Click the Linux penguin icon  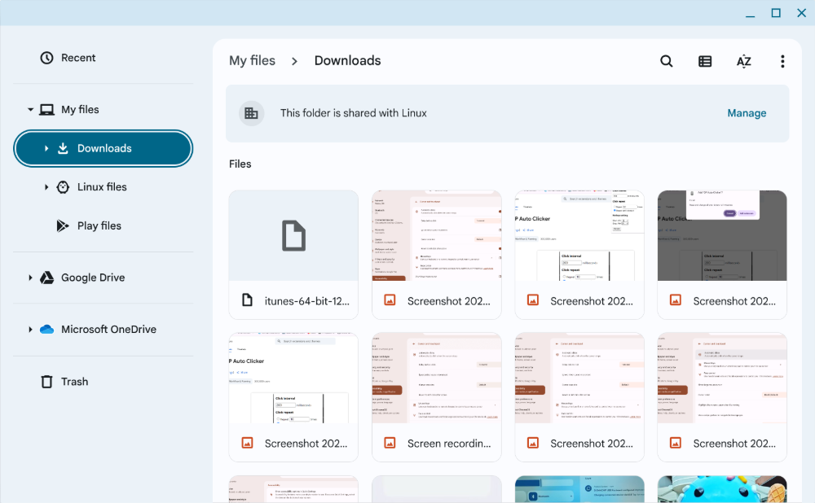63,187
